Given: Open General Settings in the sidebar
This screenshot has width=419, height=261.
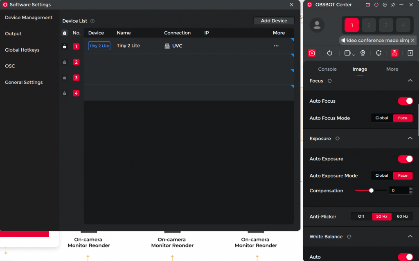Looking at the screenshot, I should click(x=24, y=82).
